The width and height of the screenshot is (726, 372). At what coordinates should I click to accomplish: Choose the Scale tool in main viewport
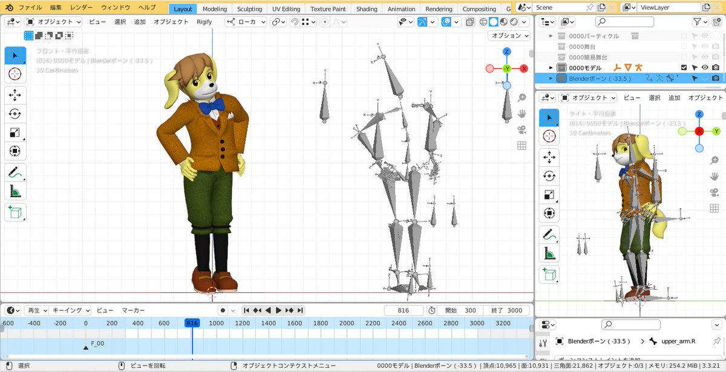point(15,132)
